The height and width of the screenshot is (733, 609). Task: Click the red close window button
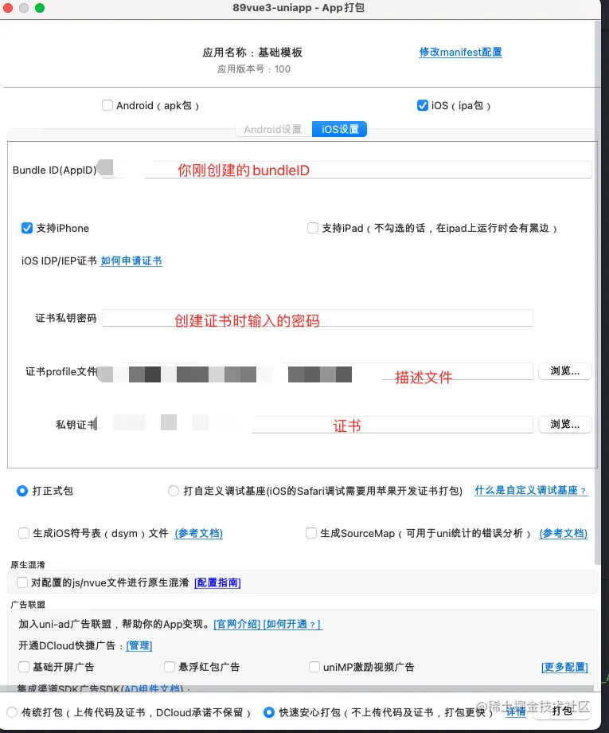click(8, 8)
